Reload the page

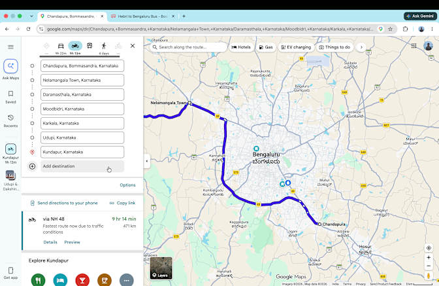click(28, 29)
